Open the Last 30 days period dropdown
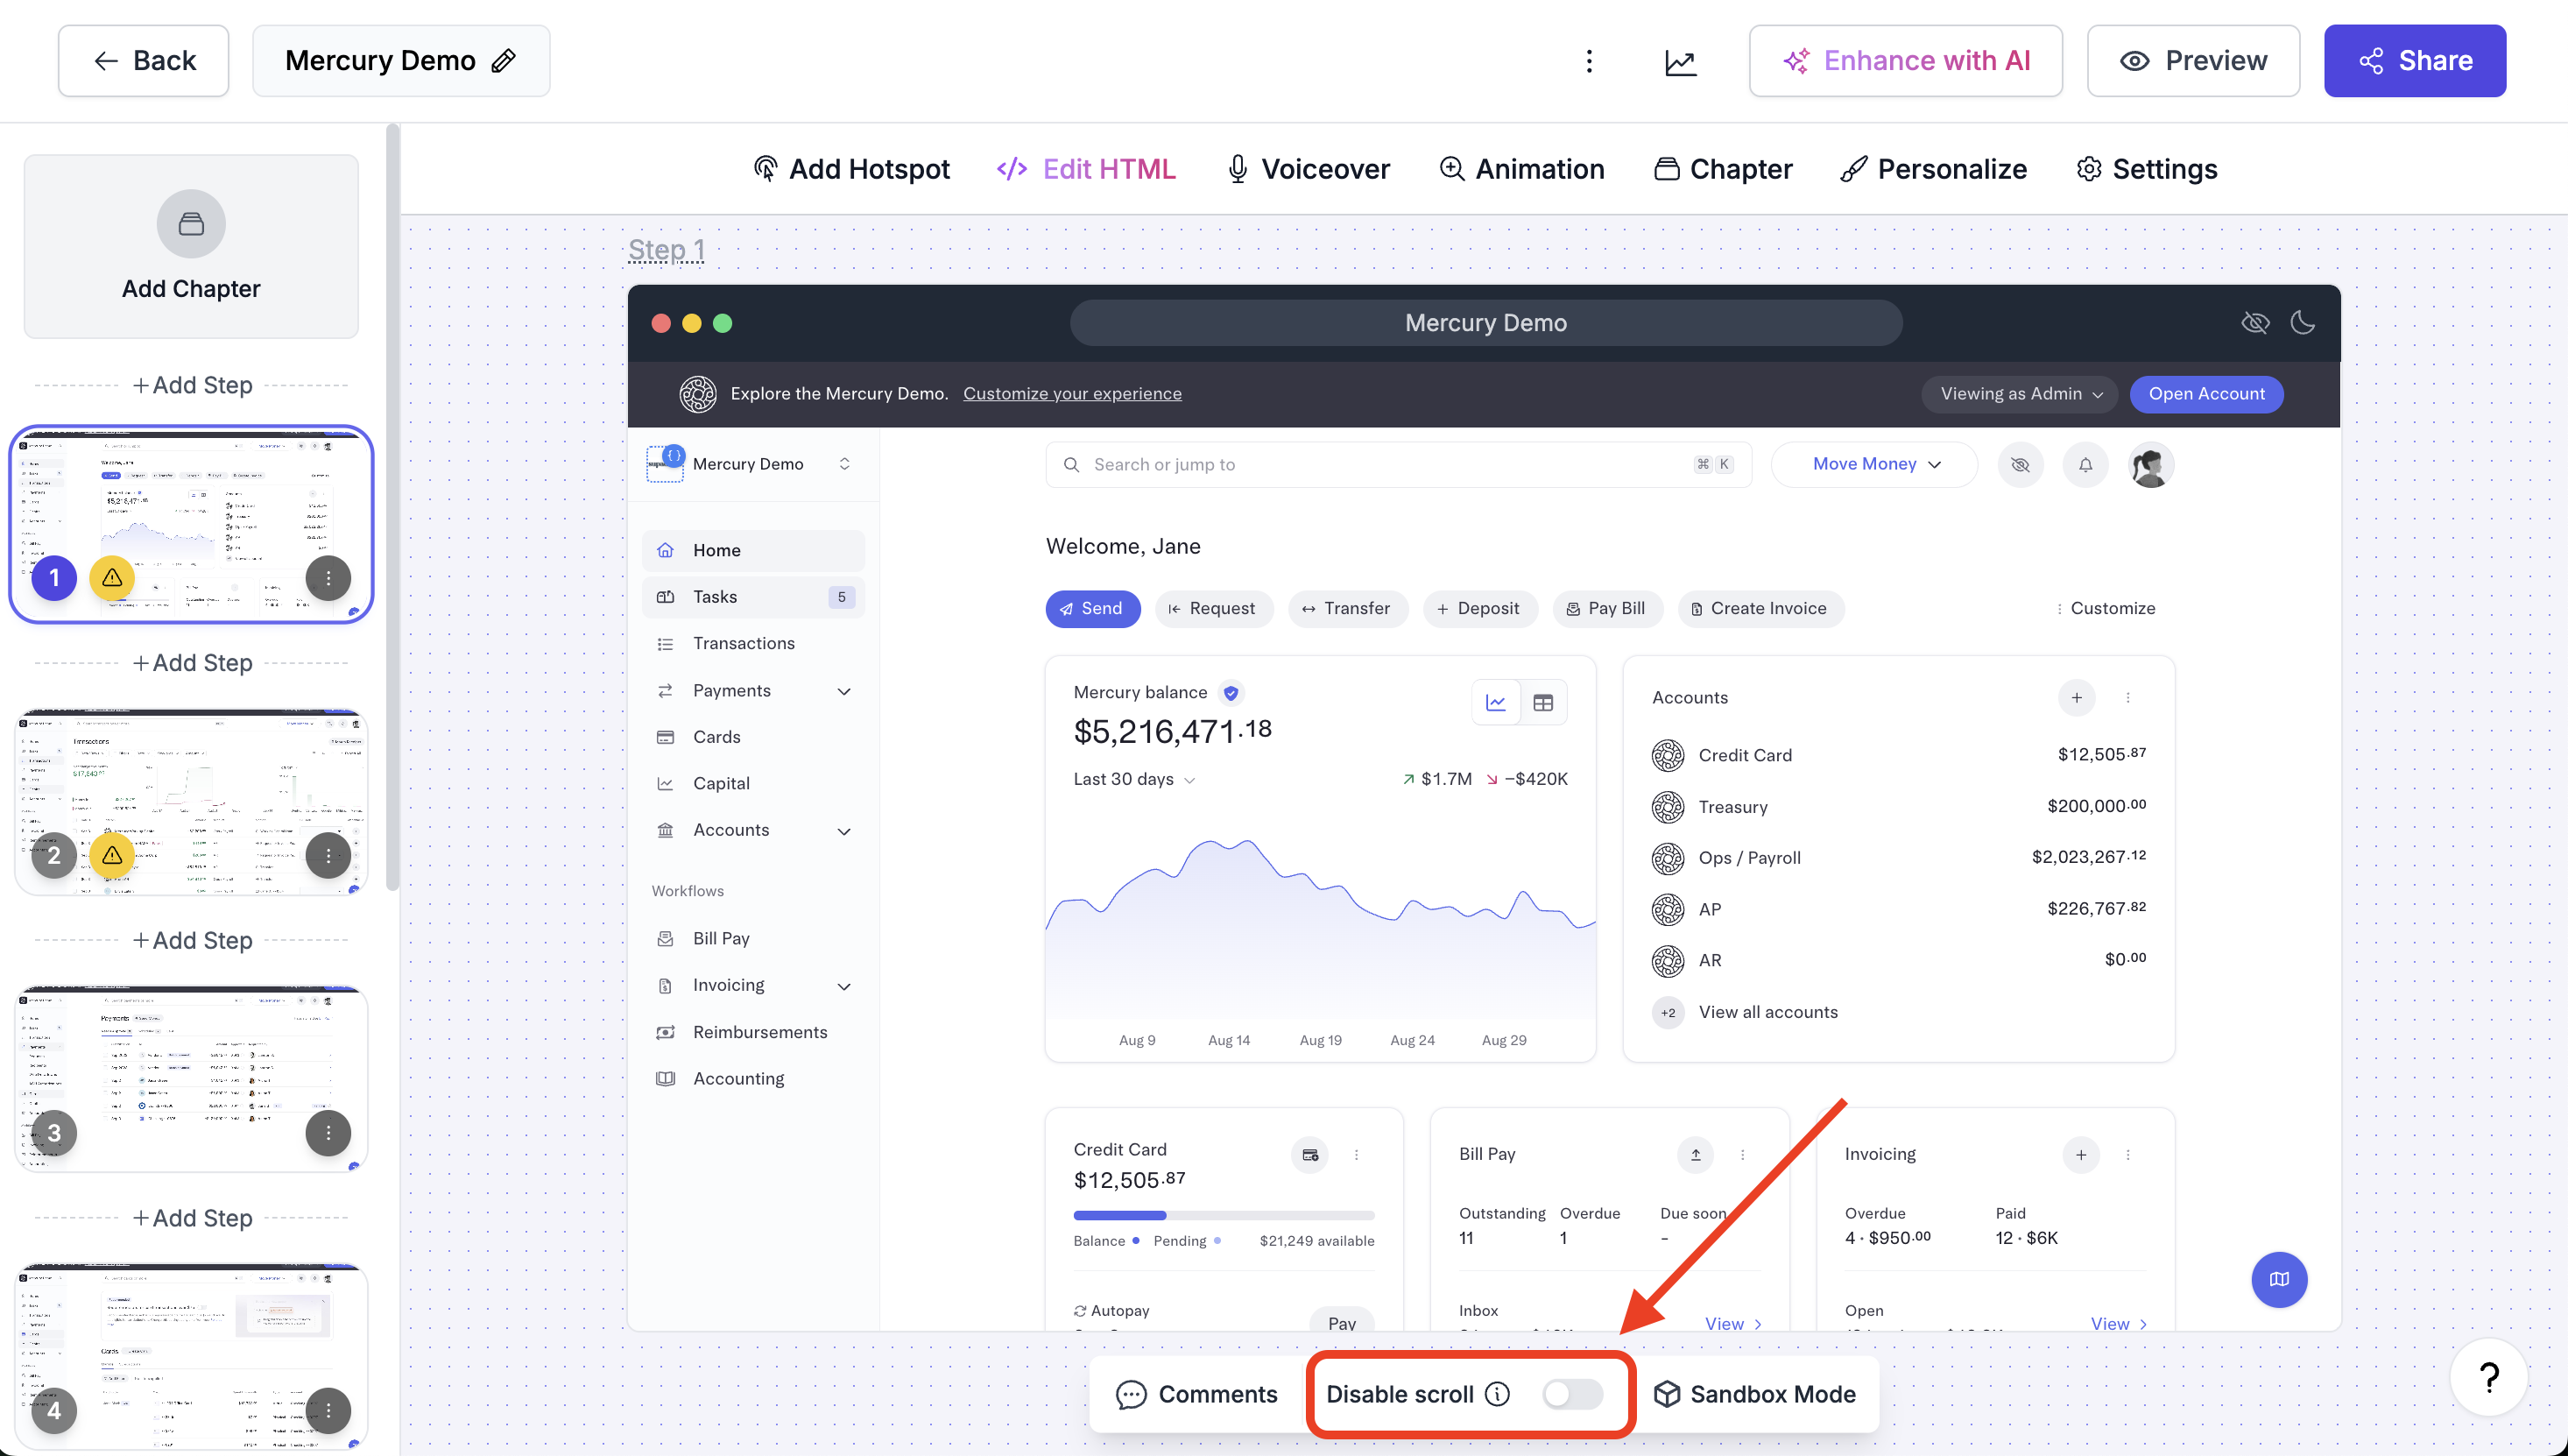This screenshot has height=1456, width=2568. [1133, 779]
